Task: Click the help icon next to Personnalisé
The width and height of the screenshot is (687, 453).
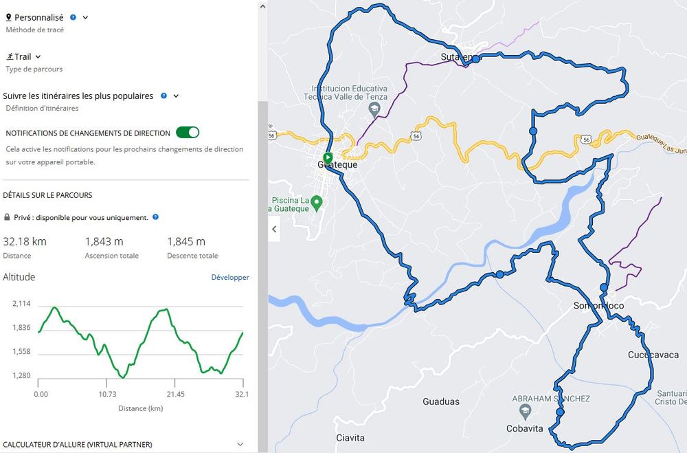Action: pyautogui.click(x=74, y=17)
